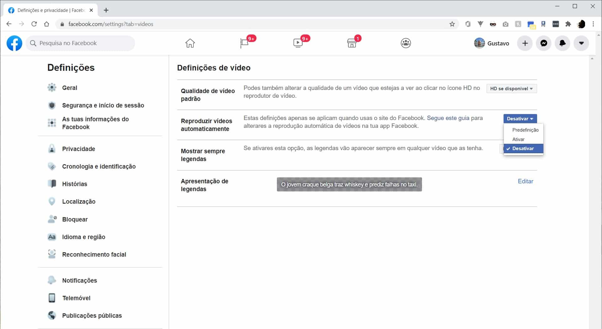The width and height of the screenshot is (602, 329).
Task: Select Predefinição in autoplay menu
Action: coord(524,130)
